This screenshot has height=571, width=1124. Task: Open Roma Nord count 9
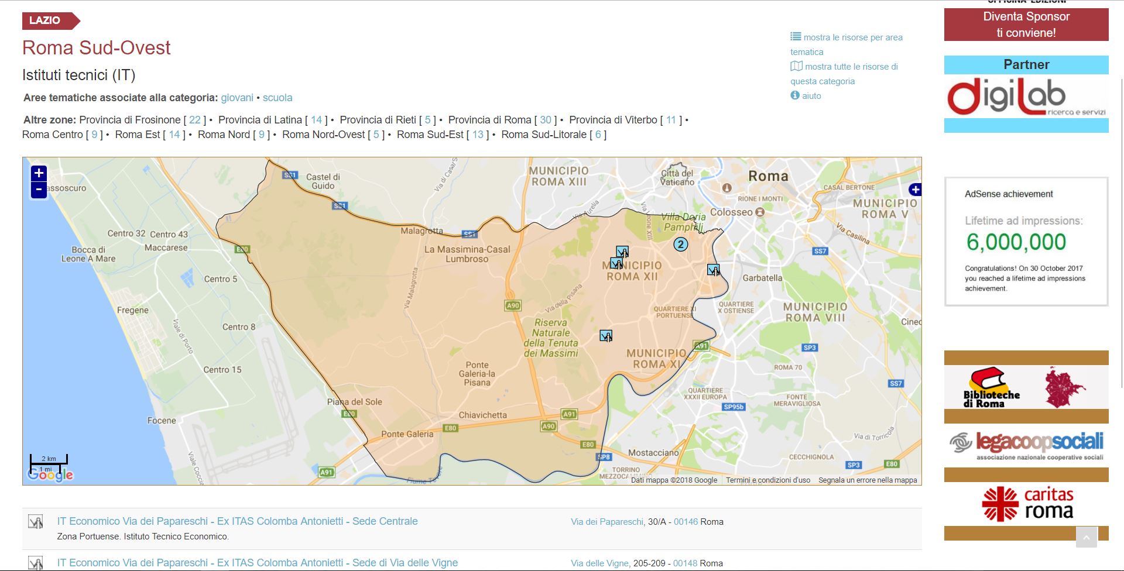pyautogui.click(x=262, y=135)
